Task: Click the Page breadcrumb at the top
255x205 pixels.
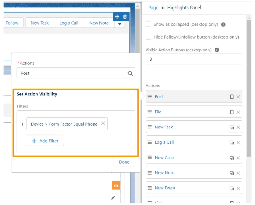Action: [x=153, y=8]
